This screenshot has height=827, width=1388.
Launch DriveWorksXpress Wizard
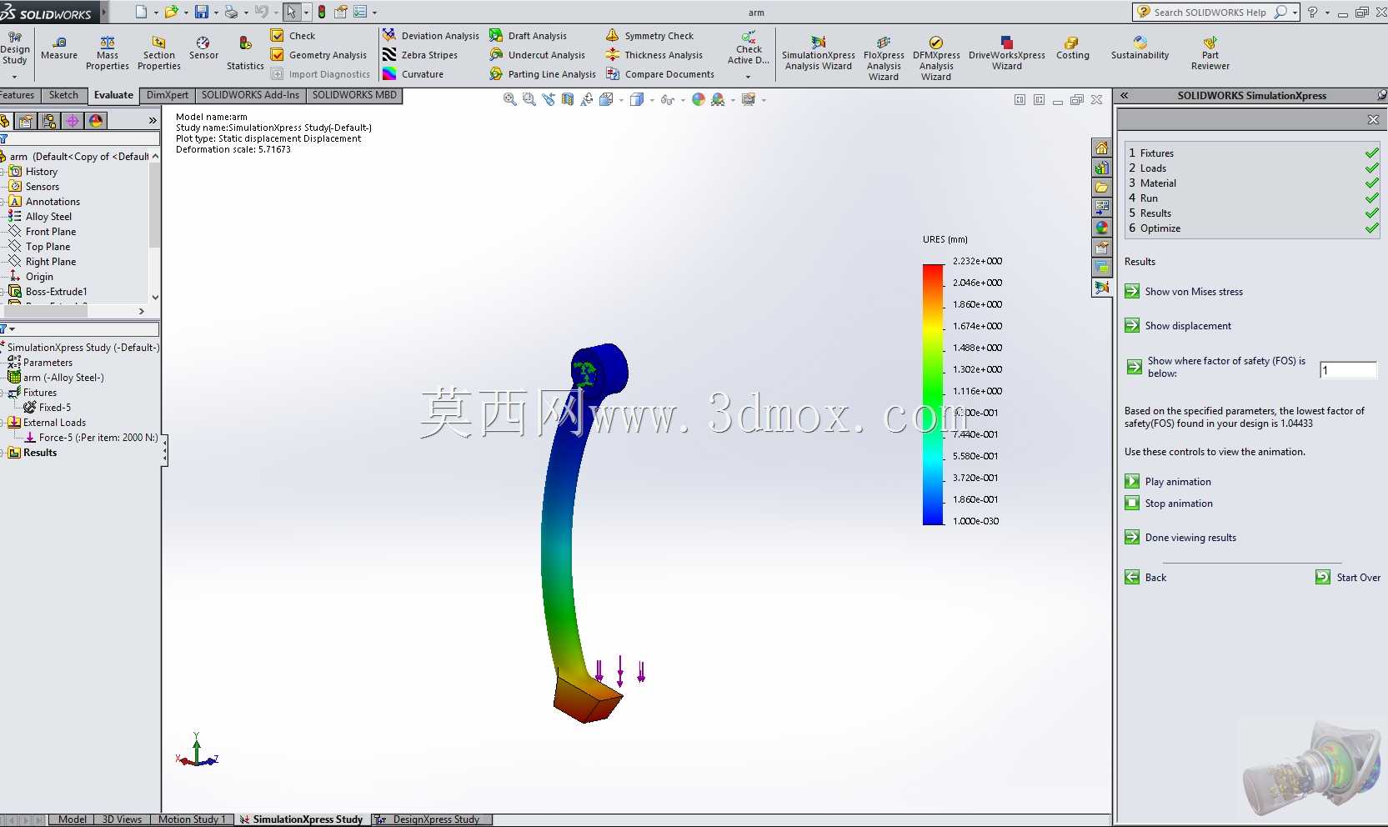click(x=1006, y=53)
